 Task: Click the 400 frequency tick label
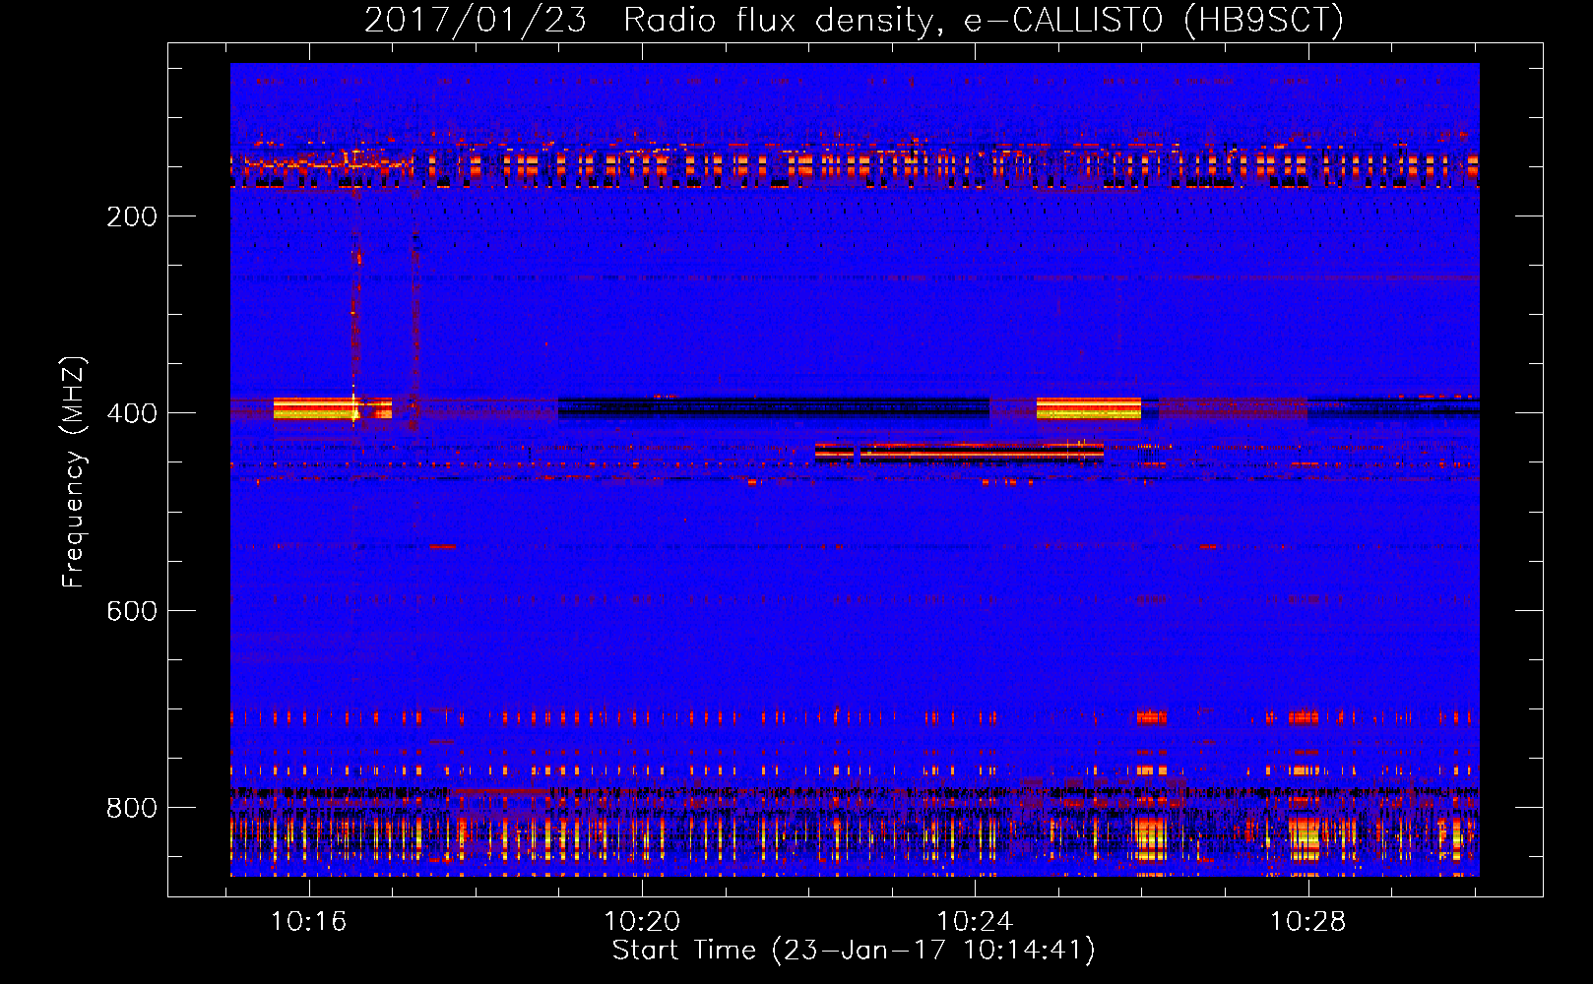point(132,413)
